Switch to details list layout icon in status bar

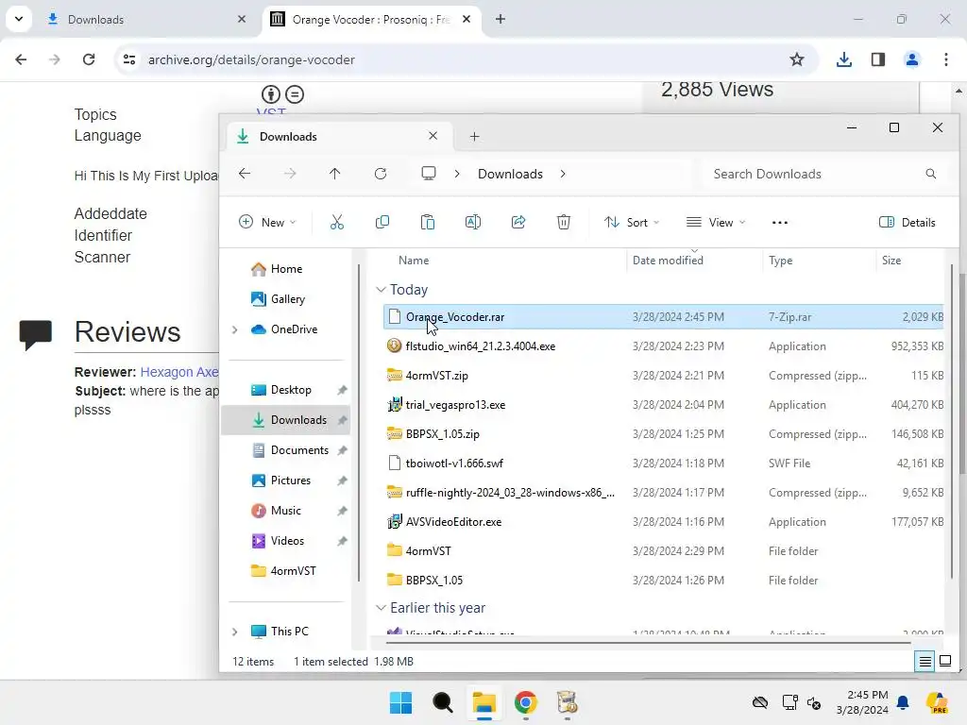pyautogui.click(x=925, y=662)
